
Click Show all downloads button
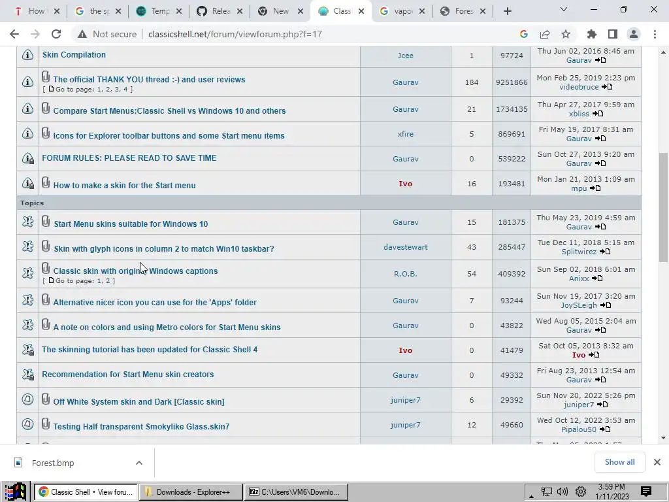point(619,462)
